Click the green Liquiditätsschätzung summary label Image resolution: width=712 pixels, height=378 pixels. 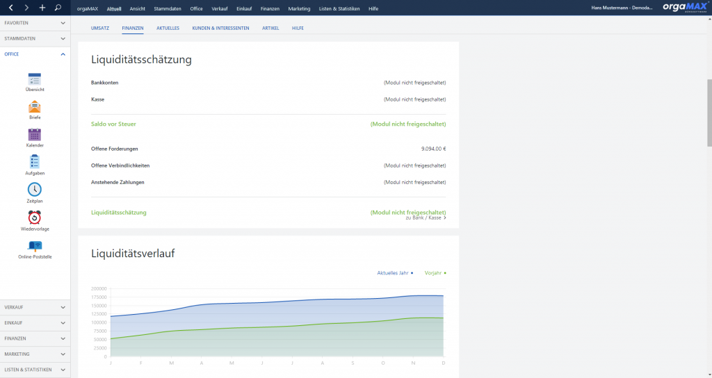coord(118,213)
